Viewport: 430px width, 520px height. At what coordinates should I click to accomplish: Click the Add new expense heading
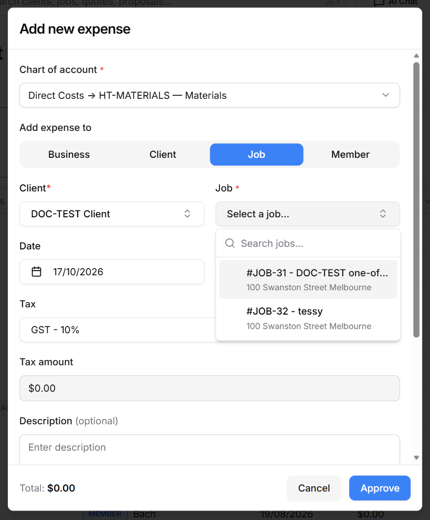(x=75, y=29)
